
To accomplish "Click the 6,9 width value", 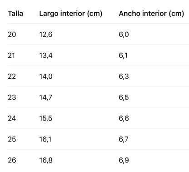I will click(x=124, y=160).
